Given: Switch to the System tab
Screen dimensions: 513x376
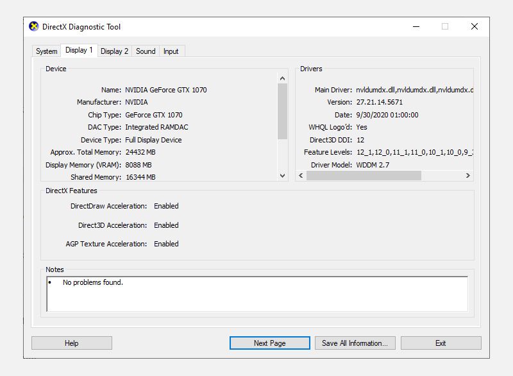Looking at the screenshot, I should point(46,51).
